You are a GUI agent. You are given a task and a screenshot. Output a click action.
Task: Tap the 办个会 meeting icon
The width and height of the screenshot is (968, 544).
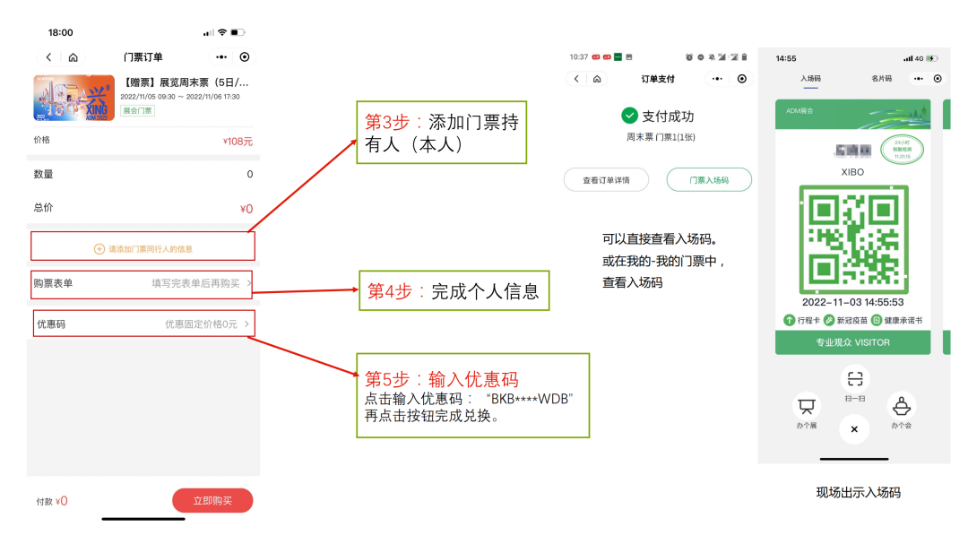[902, 406]
